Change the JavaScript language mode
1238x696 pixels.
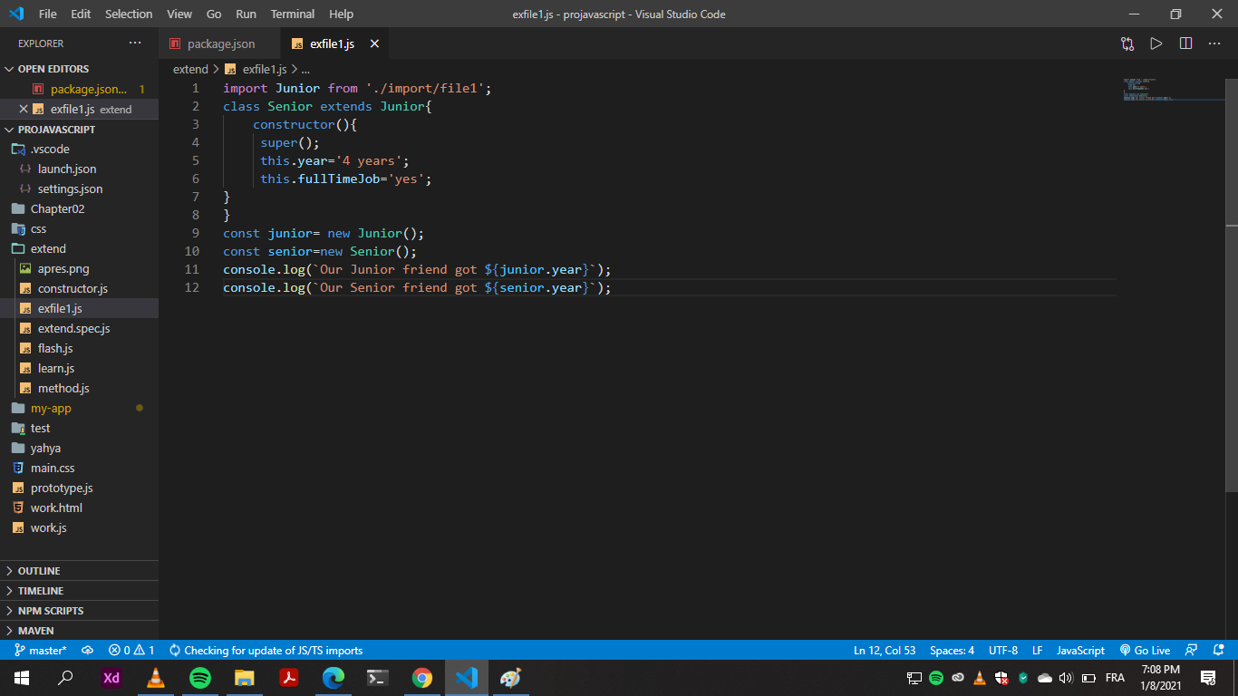pyautogui.click(x=1079, y=650)
